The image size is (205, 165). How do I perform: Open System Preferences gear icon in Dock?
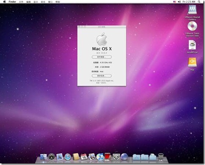[116, 157]
